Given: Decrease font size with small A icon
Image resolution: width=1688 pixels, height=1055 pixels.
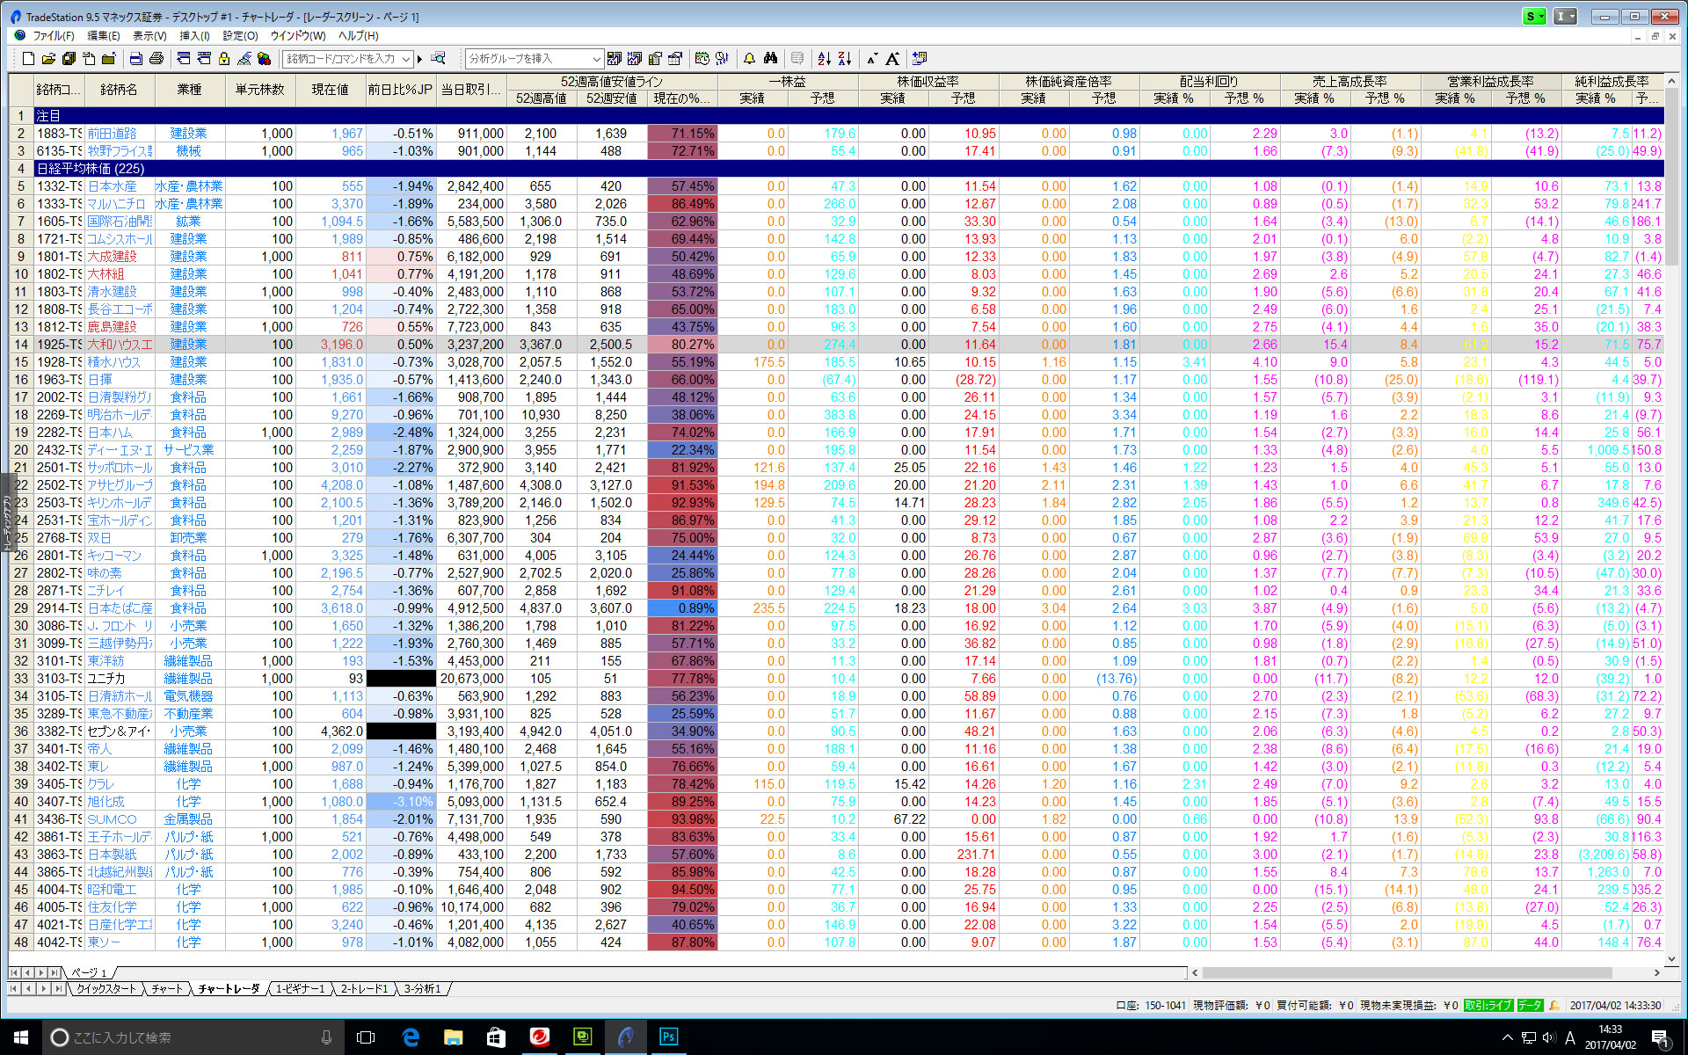Looking at the screenshot, I should click(x=872, y=59).
